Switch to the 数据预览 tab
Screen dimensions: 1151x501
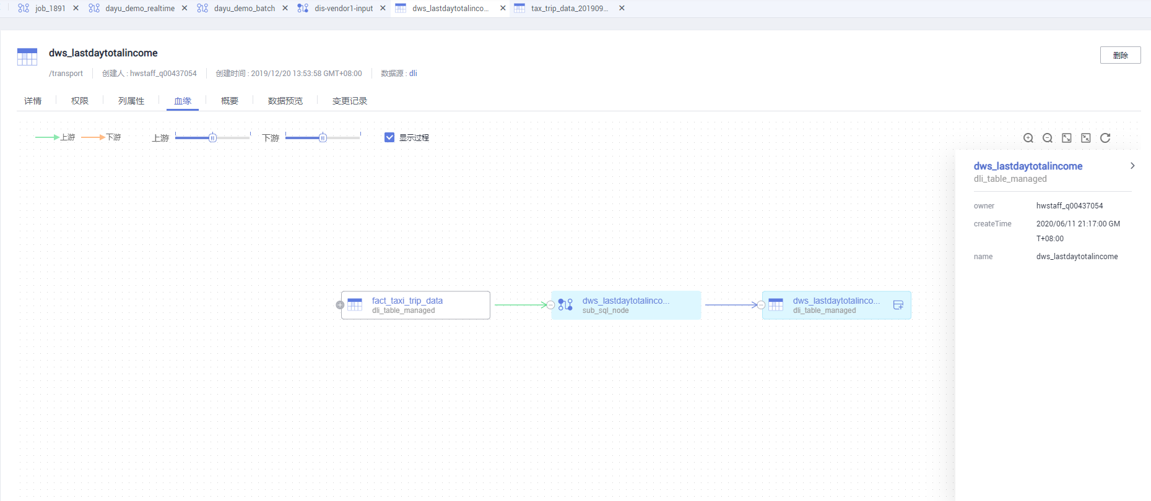click(x=285, y=101)
